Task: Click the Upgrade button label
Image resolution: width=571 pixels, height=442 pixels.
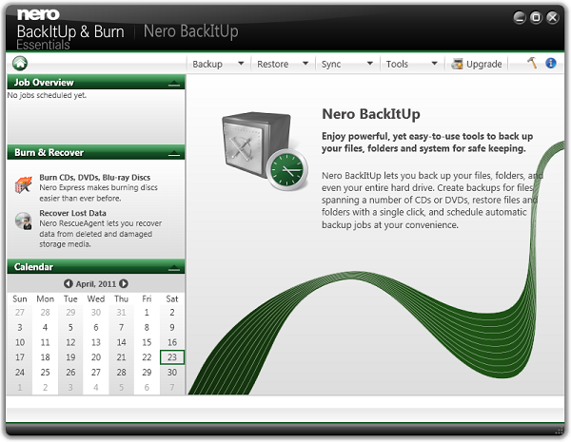Action: click(484, 64)
